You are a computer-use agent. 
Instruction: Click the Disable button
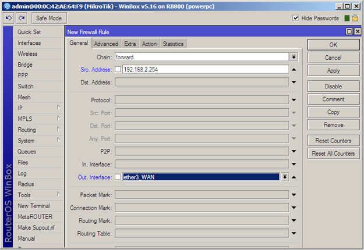(333, 87)
